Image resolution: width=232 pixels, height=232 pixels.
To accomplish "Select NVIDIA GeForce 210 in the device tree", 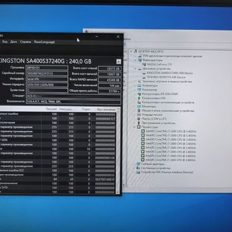I will click(160, 64).
